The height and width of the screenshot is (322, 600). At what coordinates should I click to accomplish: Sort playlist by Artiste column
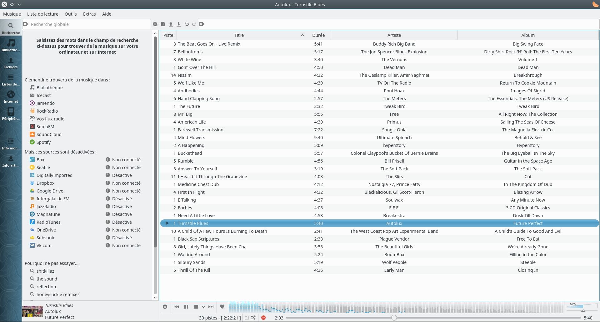coord(394,35)
